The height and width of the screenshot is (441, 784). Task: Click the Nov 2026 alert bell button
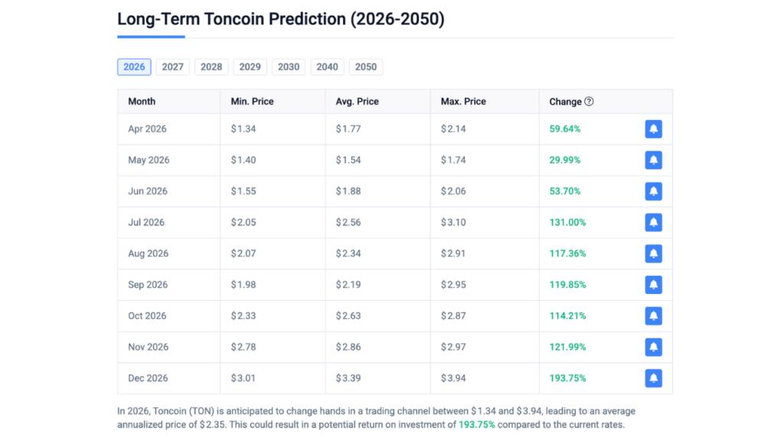(653, 347)
